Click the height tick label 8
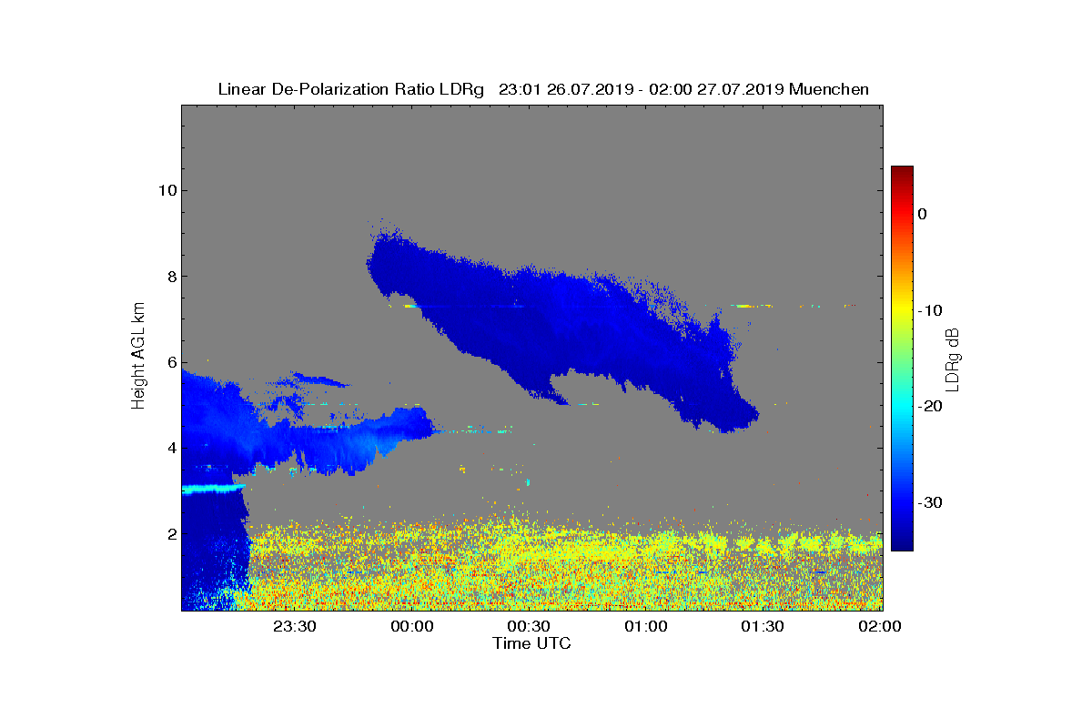This screenshot has height=728, width=1092. pyautogui.click(x=170, y=277)
